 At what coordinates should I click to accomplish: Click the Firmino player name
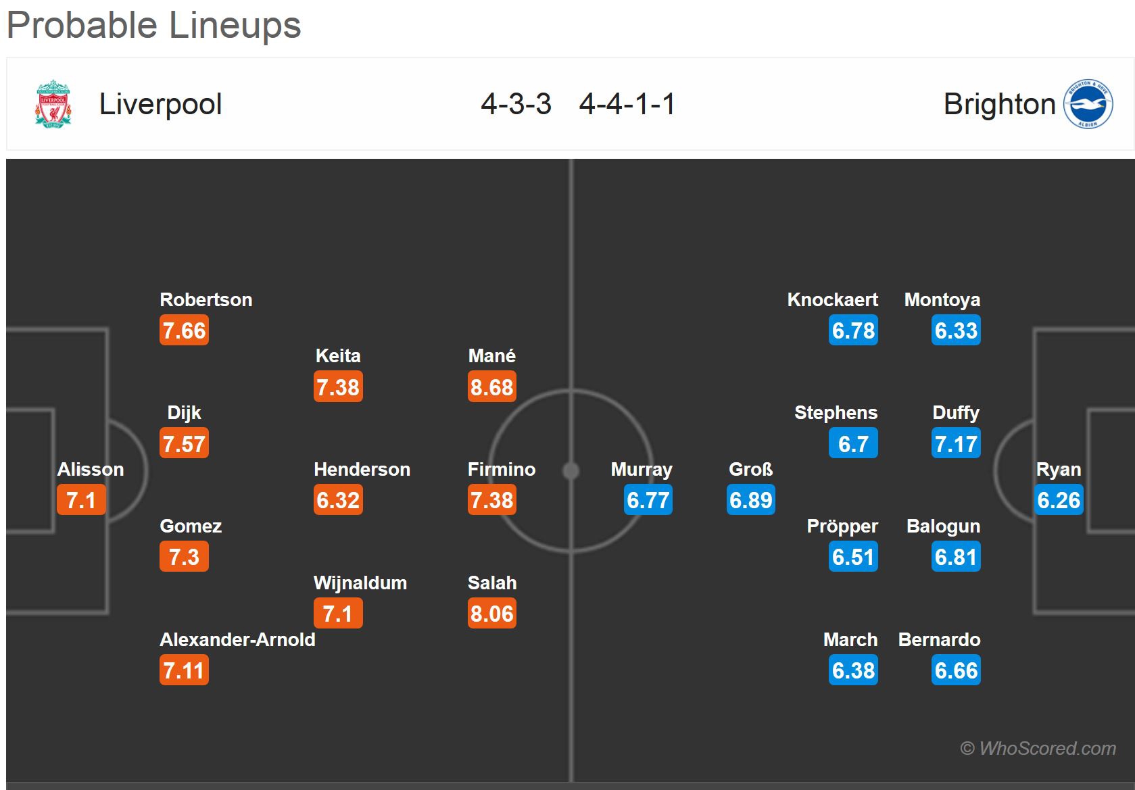click(501, 469)
